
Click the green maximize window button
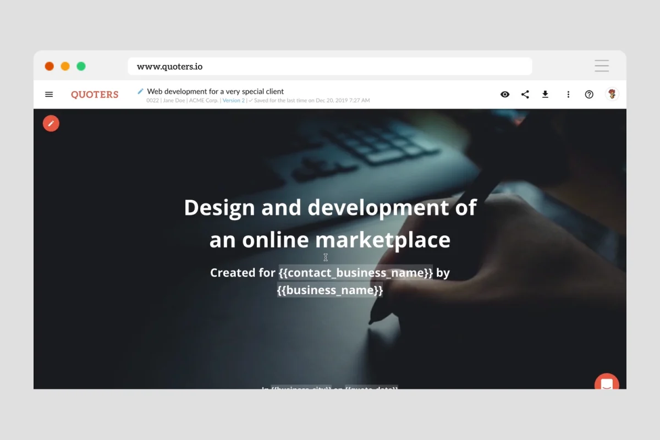point(81,67)
